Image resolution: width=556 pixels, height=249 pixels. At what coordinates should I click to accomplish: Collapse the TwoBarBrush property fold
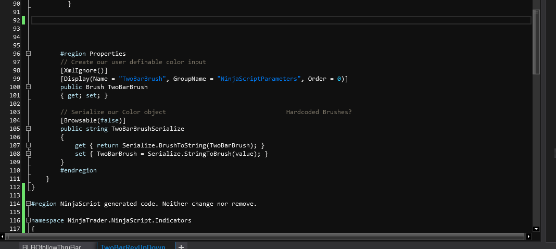click(29, 87)
